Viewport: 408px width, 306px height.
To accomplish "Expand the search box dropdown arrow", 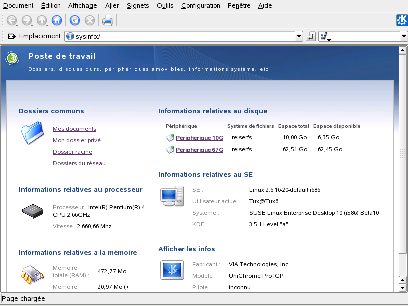I will (404, 36).
